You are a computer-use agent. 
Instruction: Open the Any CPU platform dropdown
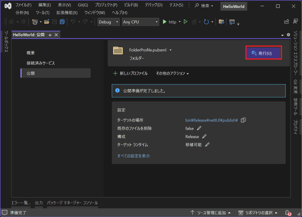pos(140,22)
